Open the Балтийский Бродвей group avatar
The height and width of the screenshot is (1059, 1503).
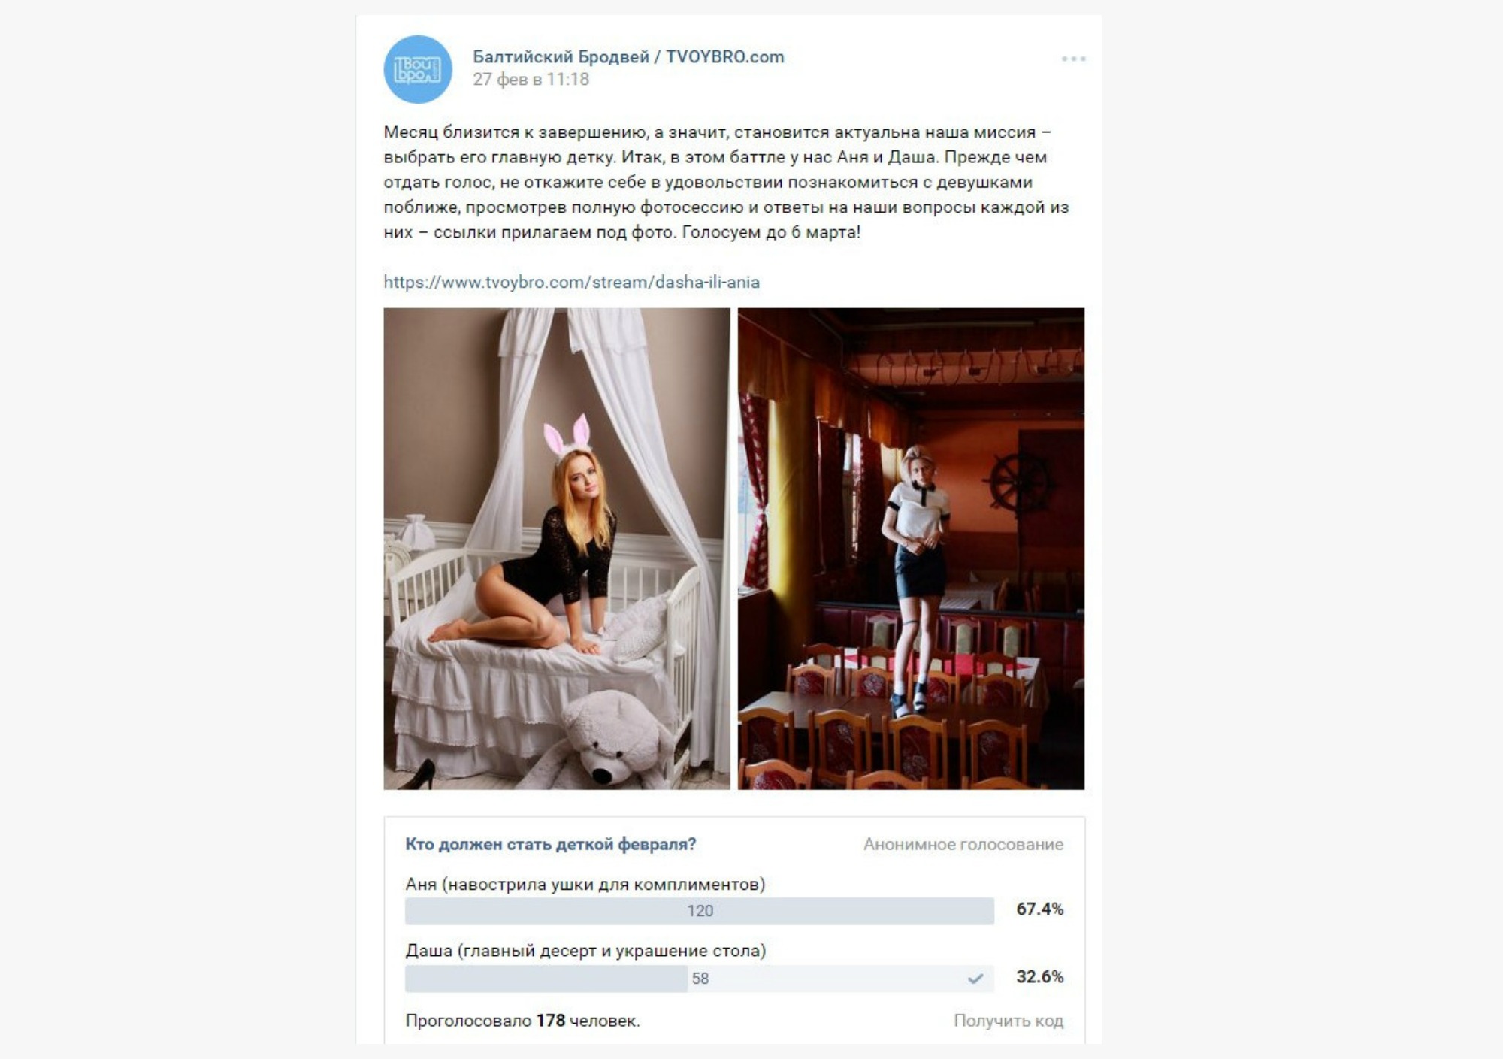click(x=418, y=69)
